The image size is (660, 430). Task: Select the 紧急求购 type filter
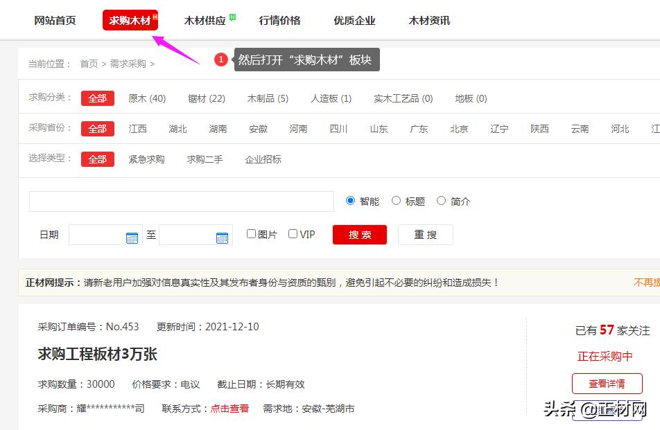pos(146,159)
